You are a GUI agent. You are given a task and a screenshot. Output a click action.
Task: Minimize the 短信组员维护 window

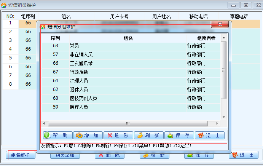point(233,5)
